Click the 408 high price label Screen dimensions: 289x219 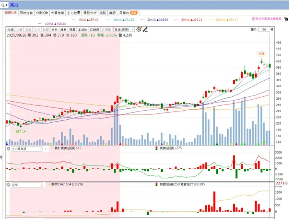click(x=261, y=54)
